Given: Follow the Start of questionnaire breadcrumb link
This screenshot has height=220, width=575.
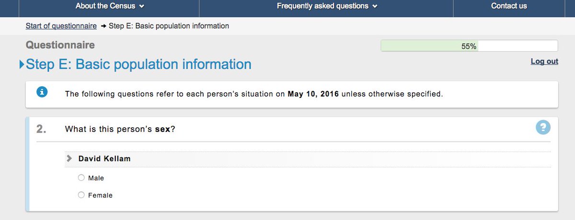Looking at the screenshot, I should click(x=61, y=26).
